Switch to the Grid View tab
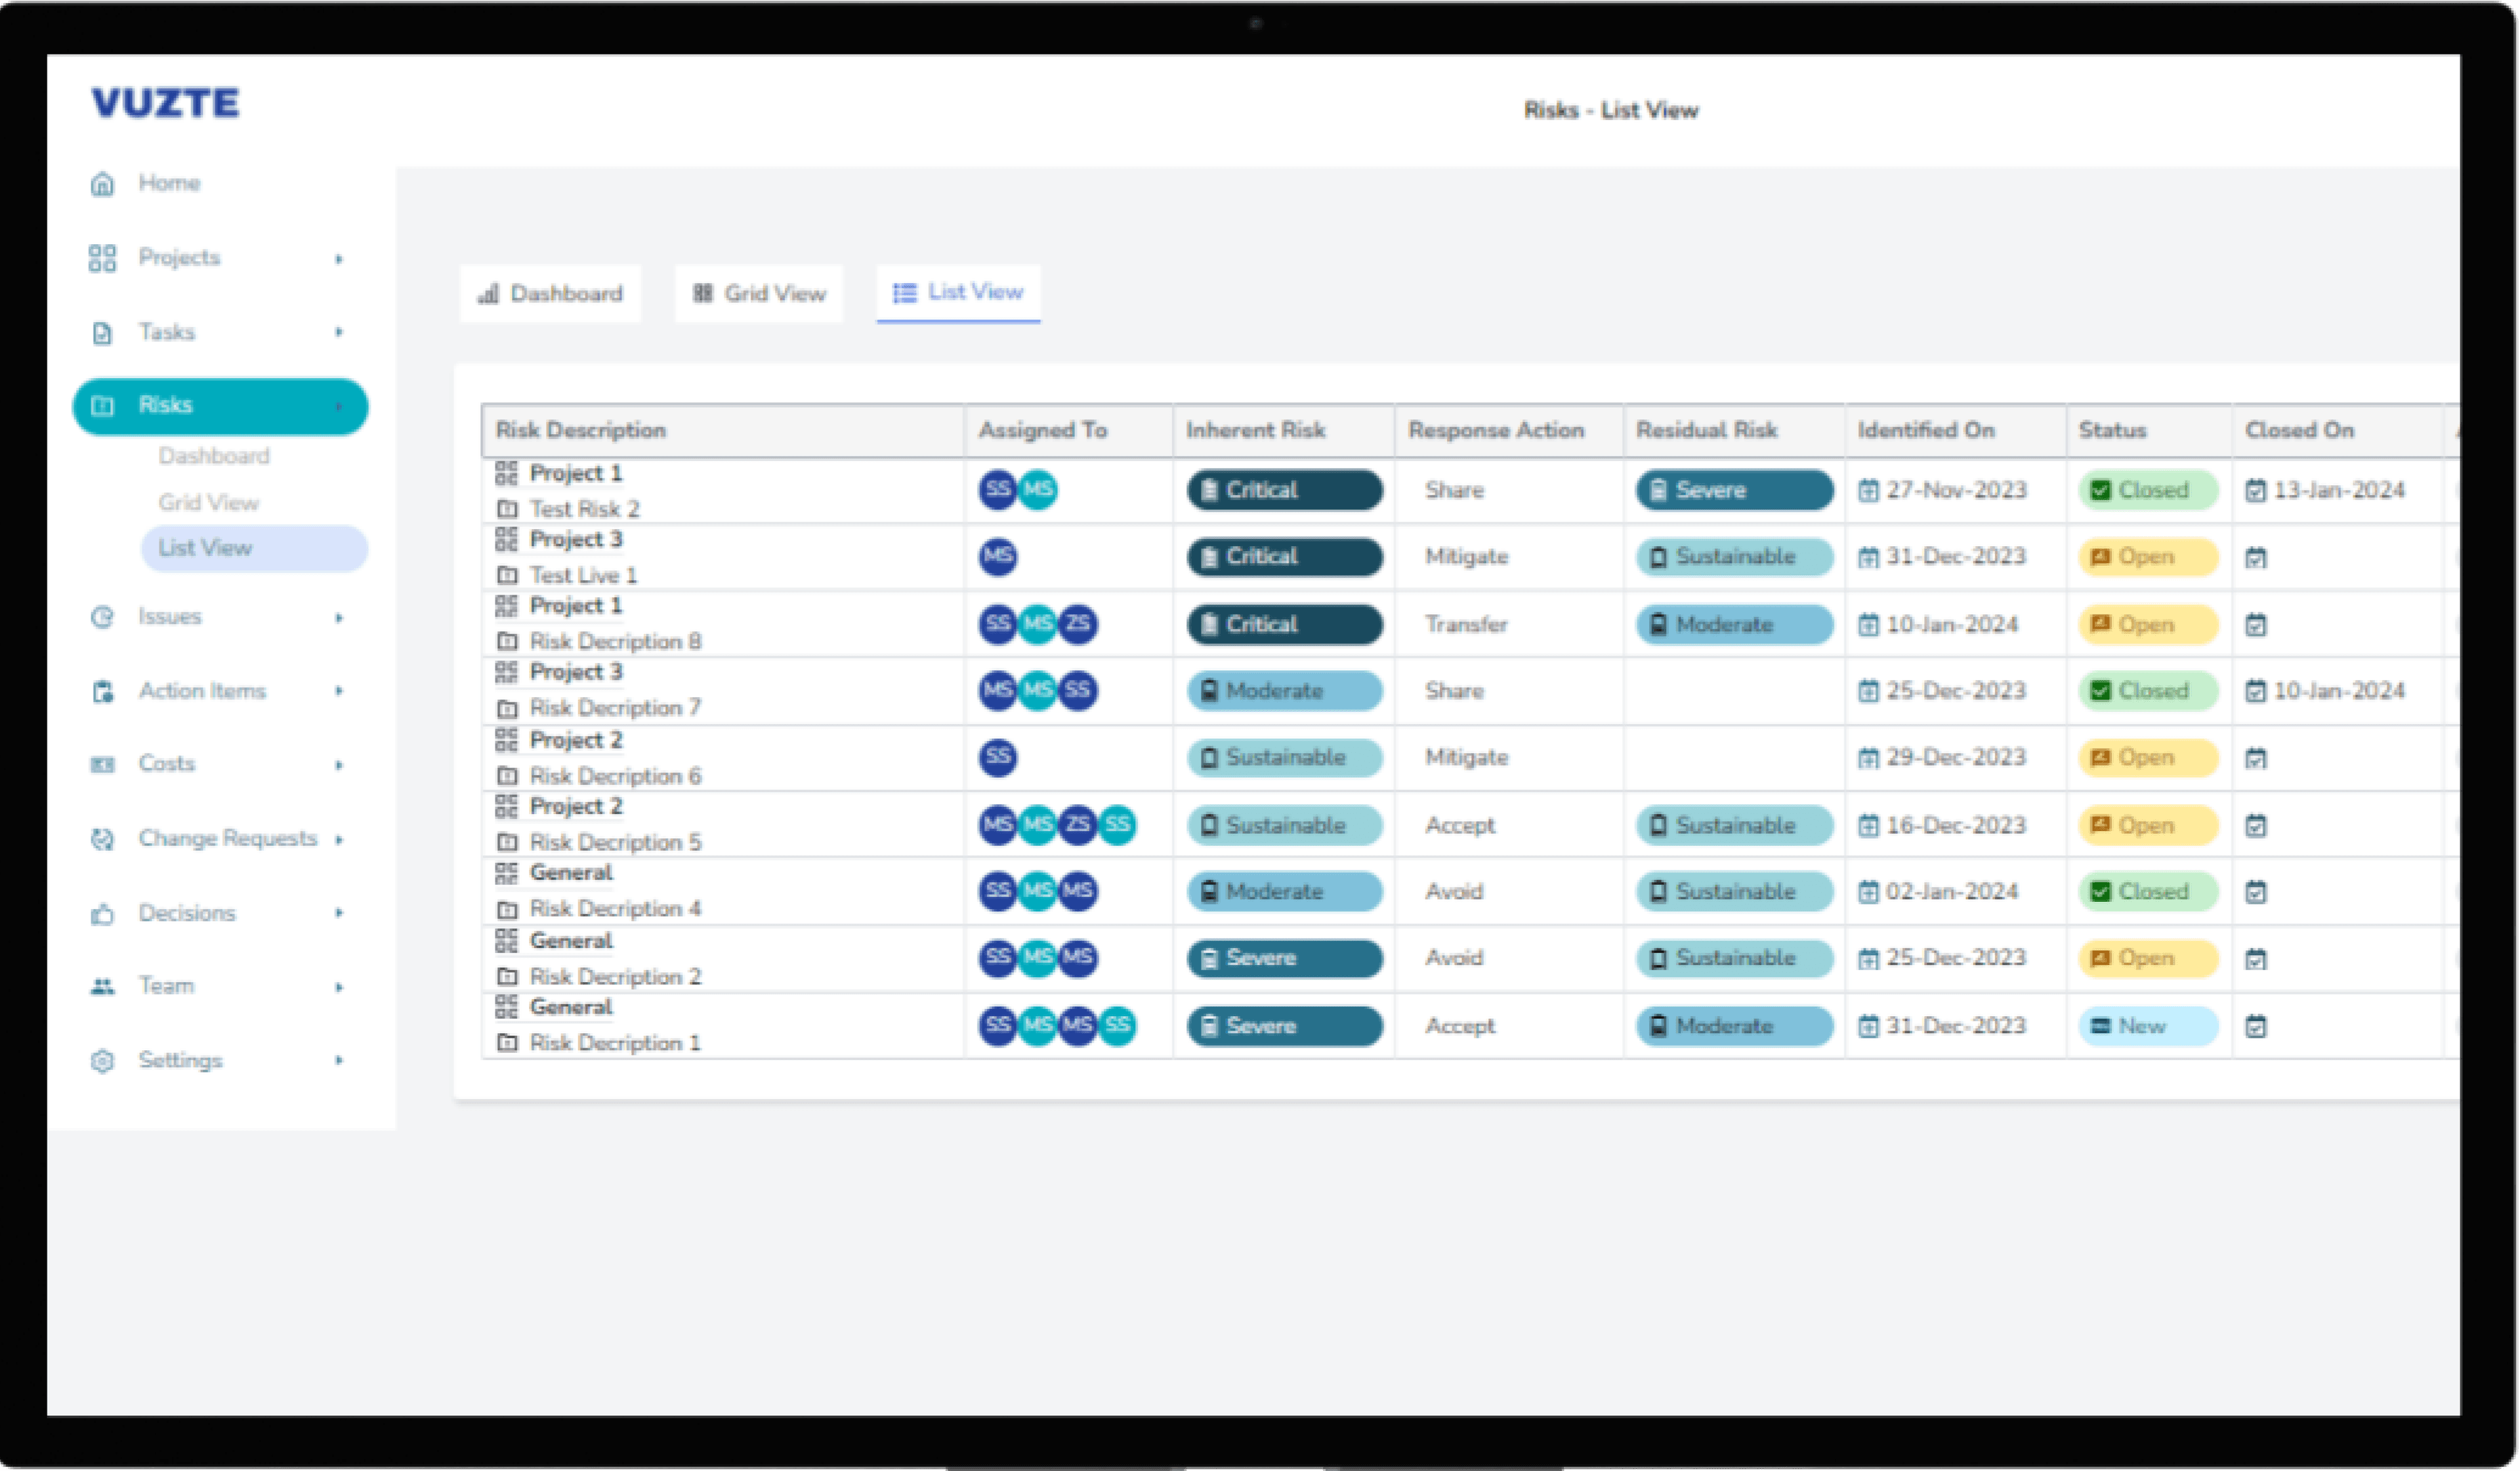 759,294
